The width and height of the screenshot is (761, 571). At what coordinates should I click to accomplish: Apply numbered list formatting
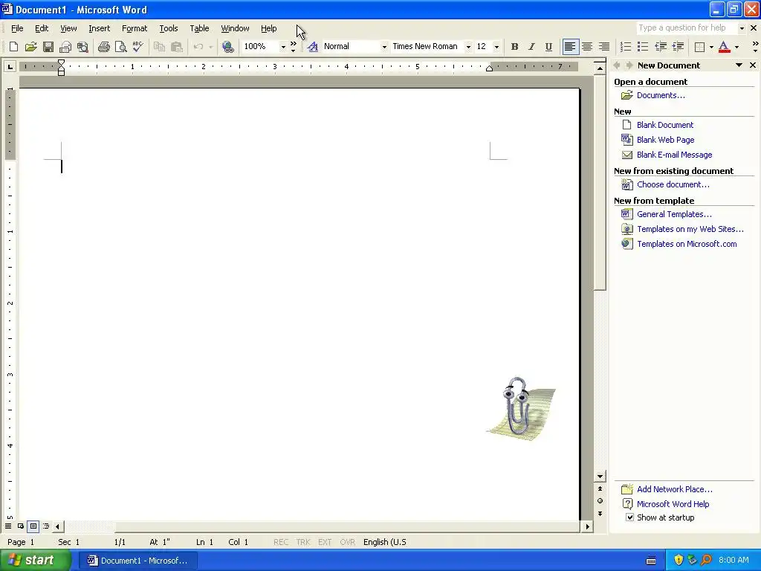point(626,47)
